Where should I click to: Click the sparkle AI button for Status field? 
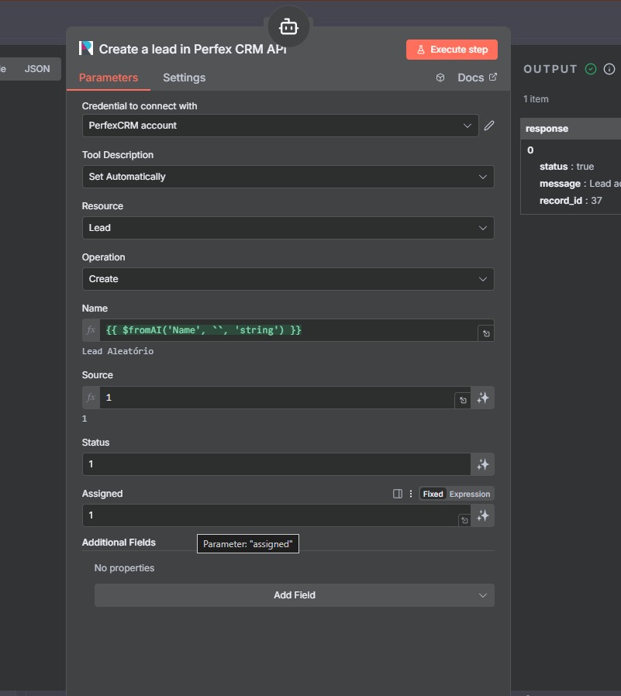[x=483, y=464]
